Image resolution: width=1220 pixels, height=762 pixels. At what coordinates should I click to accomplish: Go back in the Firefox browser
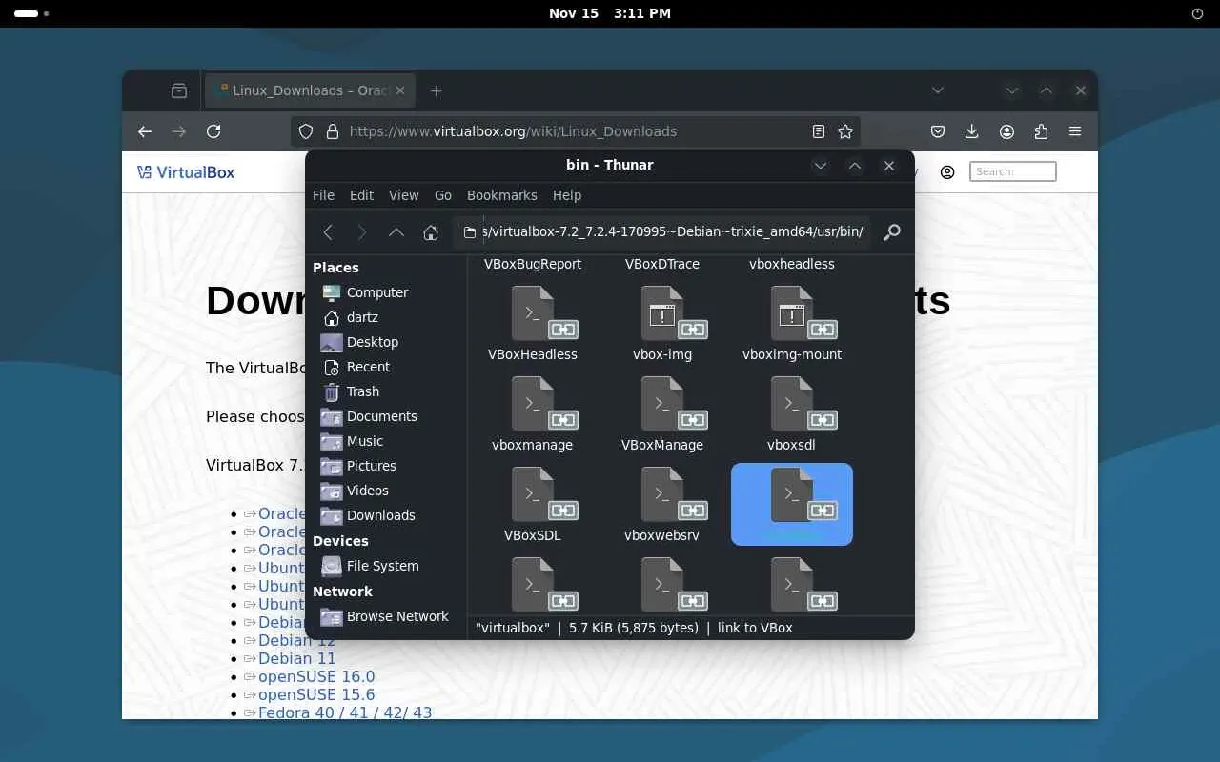(x=145, y=131)
